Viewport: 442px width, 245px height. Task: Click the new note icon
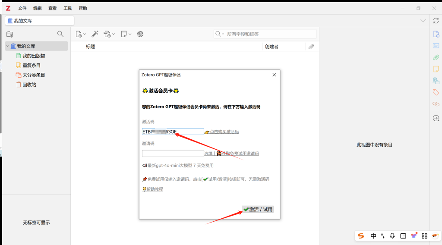tap(124, 34)
